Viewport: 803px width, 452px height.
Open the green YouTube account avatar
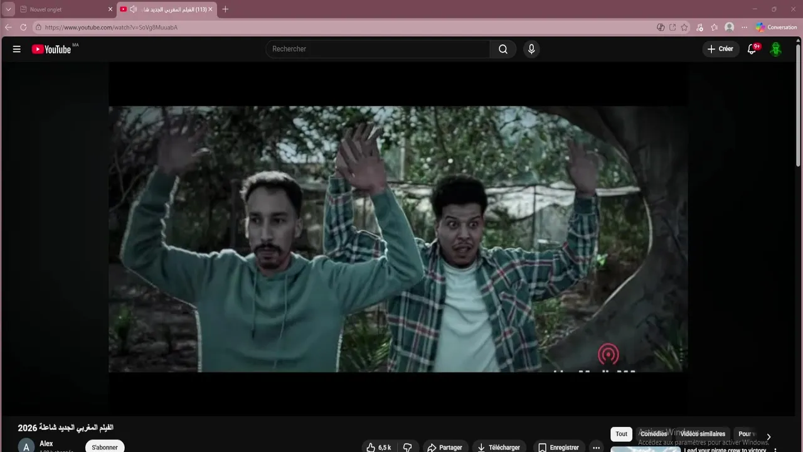click(x=776, y=49)
